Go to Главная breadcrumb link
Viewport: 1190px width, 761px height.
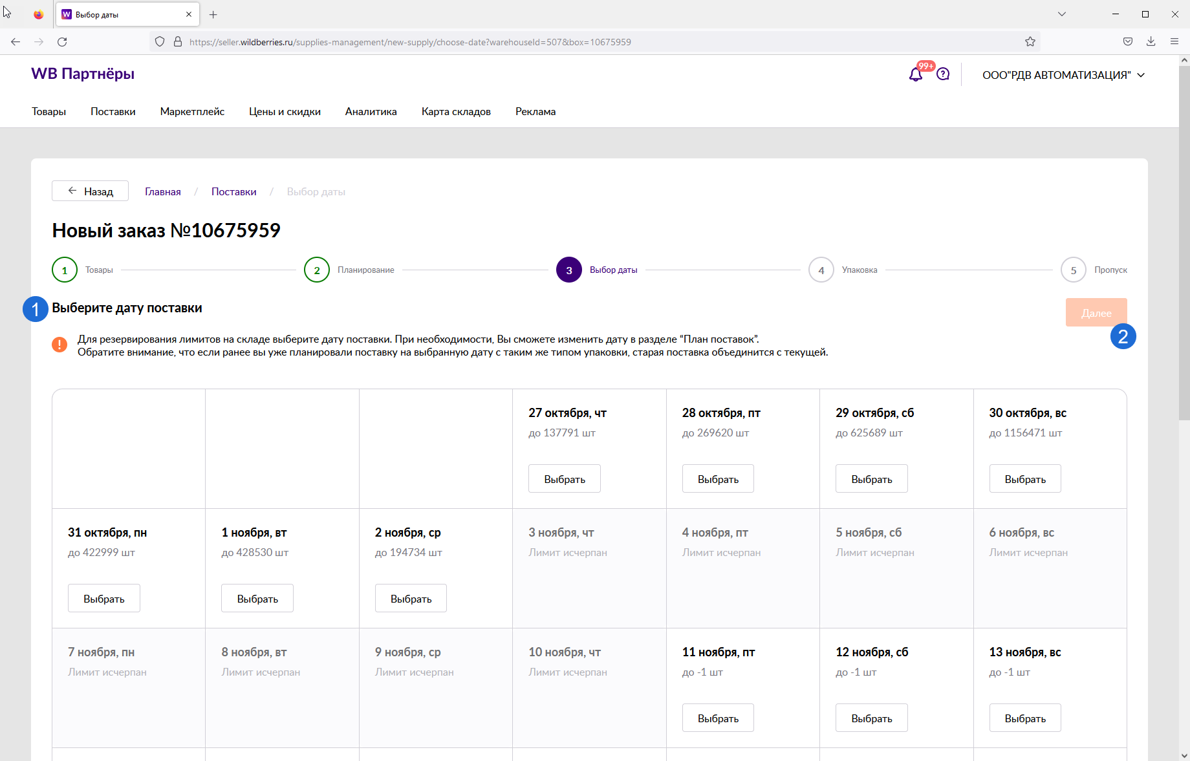[163, 192]
